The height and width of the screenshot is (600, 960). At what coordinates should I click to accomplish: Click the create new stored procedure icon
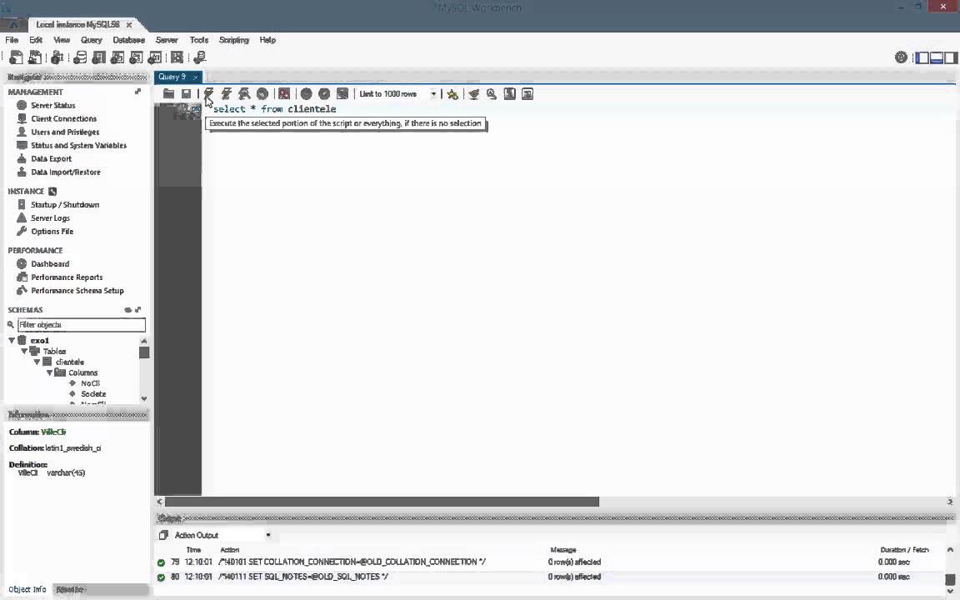click(137, 57)
